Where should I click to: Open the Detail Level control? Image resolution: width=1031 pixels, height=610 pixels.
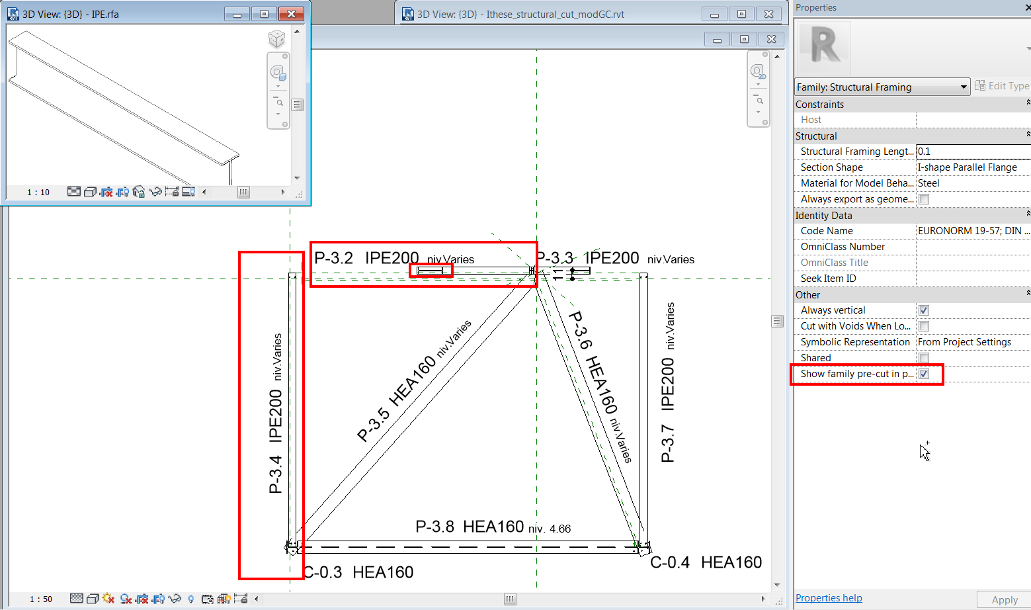click(x=78, y=599)
